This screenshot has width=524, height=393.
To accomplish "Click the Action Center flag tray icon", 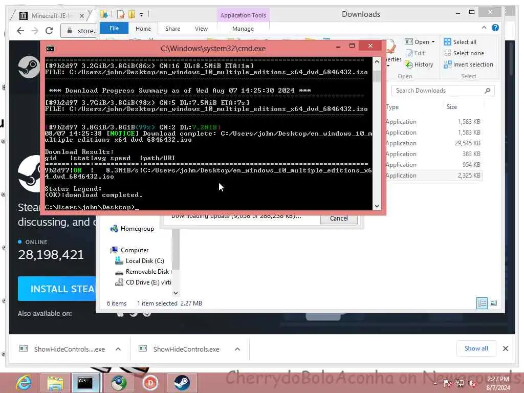I will pyautogui.click(x=447, y=383).
